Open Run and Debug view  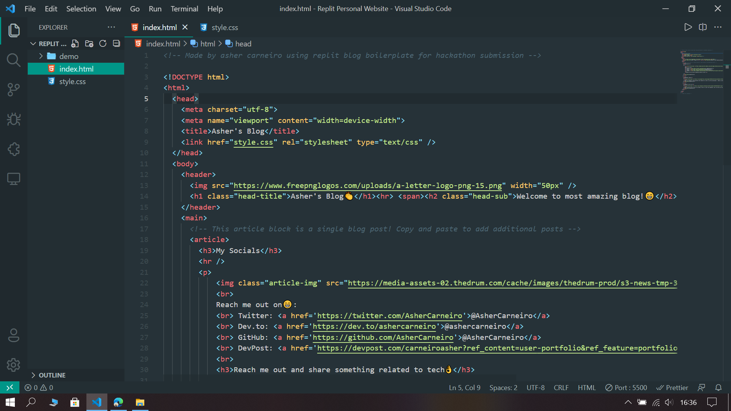point(14,119)
